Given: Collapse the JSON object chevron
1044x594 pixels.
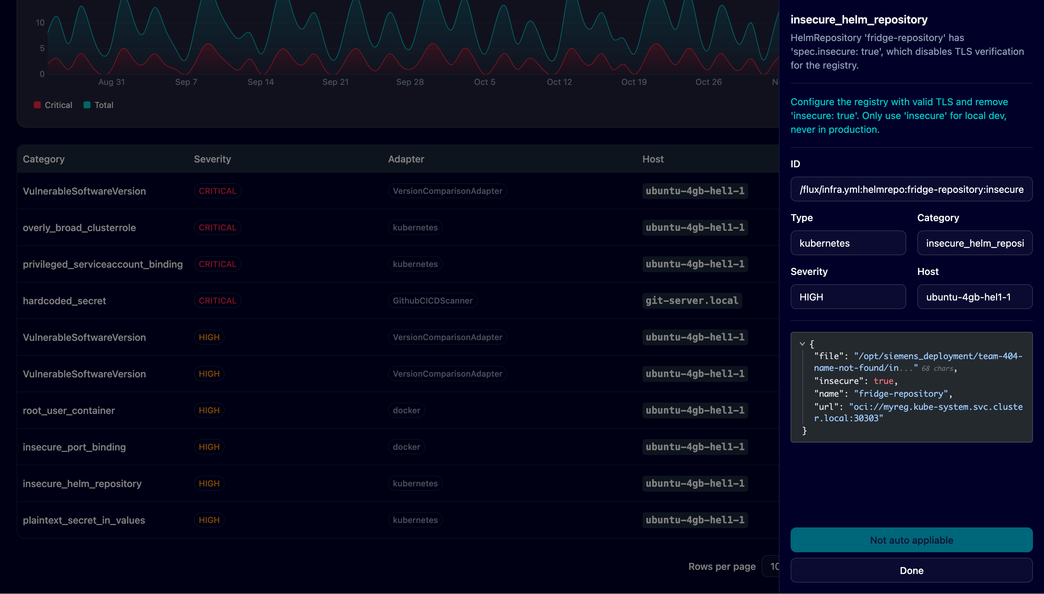Looking at the screenshot, I should (x=802, y=344).
